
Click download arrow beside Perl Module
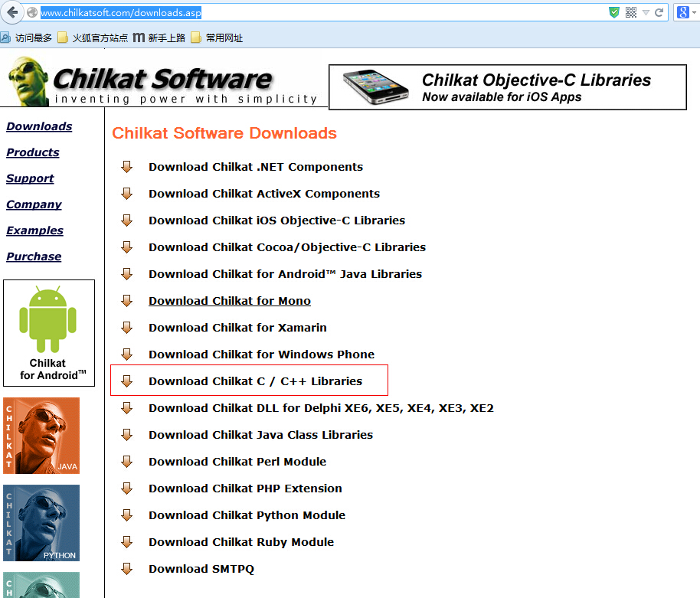(x=127, y=462)
